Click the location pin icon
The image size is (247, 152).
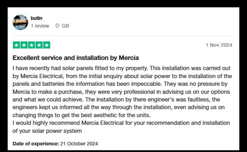(57, 26)
